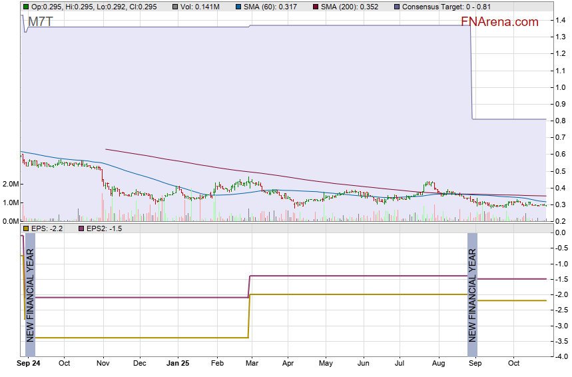Click the 2.0M volume axis label
Image resolution: width=572 pixels, height=377 pixels.
coord(11,185)
